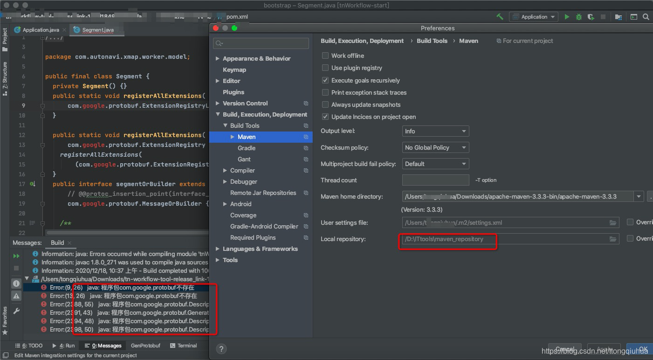Image resolution: width=653 pixels, height=360 pixels.
Task: Open Search Everywhere via the magnifier icon
Action: [646, 16]
